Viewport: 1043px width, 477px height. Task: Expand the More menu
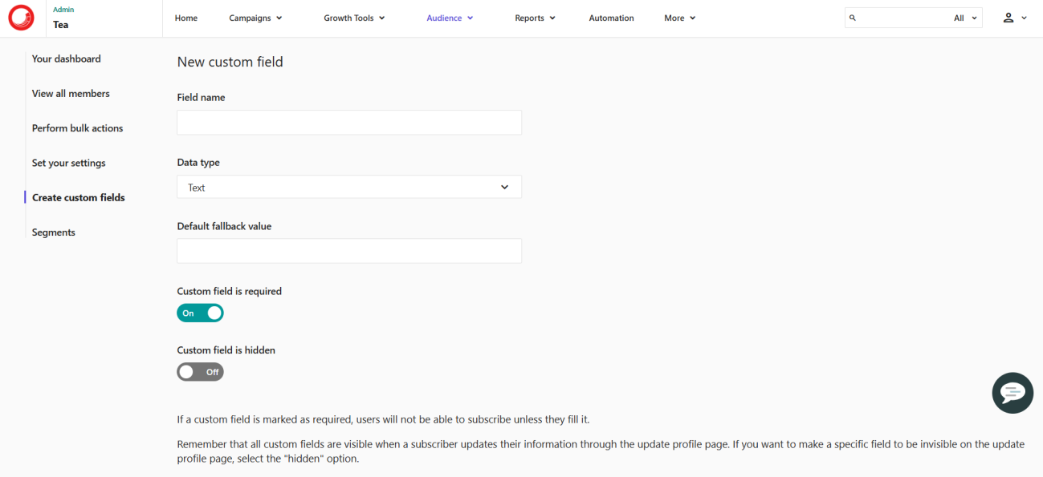[x=679, y=18]
